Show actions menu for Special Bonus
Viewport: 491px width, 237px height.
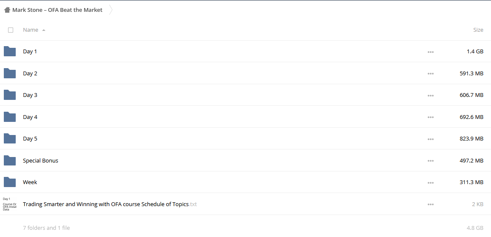point(431,161)
